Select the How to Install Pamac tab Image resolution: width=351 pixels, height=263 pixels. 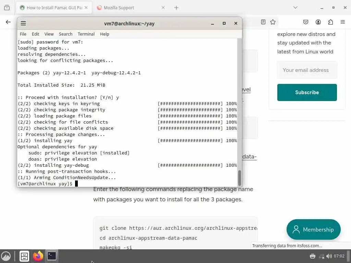coord(54,8)
